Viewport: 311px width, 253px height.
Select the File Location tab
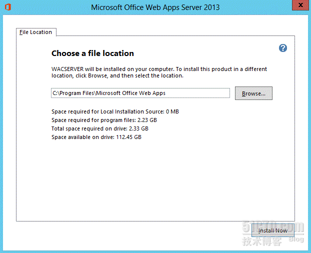point(36,32)
